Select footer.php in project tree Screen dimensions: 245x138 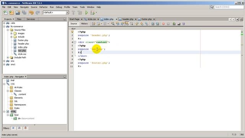coord(23,40)
